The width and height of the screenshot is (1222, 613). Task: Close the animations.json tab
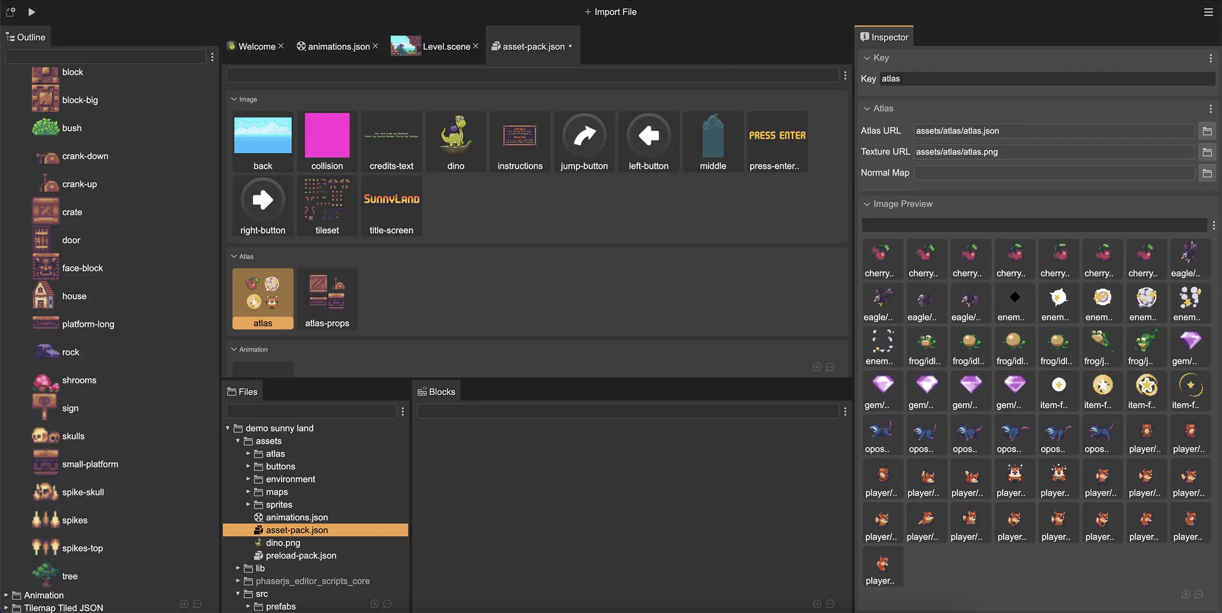click(x=376, y=46)
